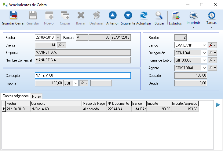Refresh data using the Actualizar icon
The image size is (223, 151).
pyautogui.click(x=144, y=16)
